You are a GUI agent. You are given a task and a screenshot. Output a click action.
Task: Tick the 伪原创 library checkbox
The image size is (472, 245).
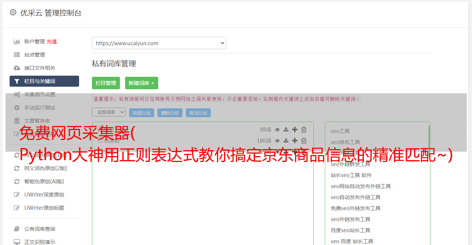(100, 141)
